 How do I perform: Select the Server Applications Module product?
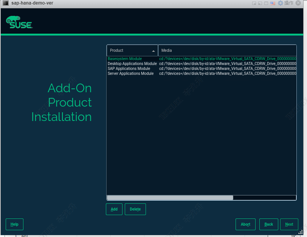point(130,73)
